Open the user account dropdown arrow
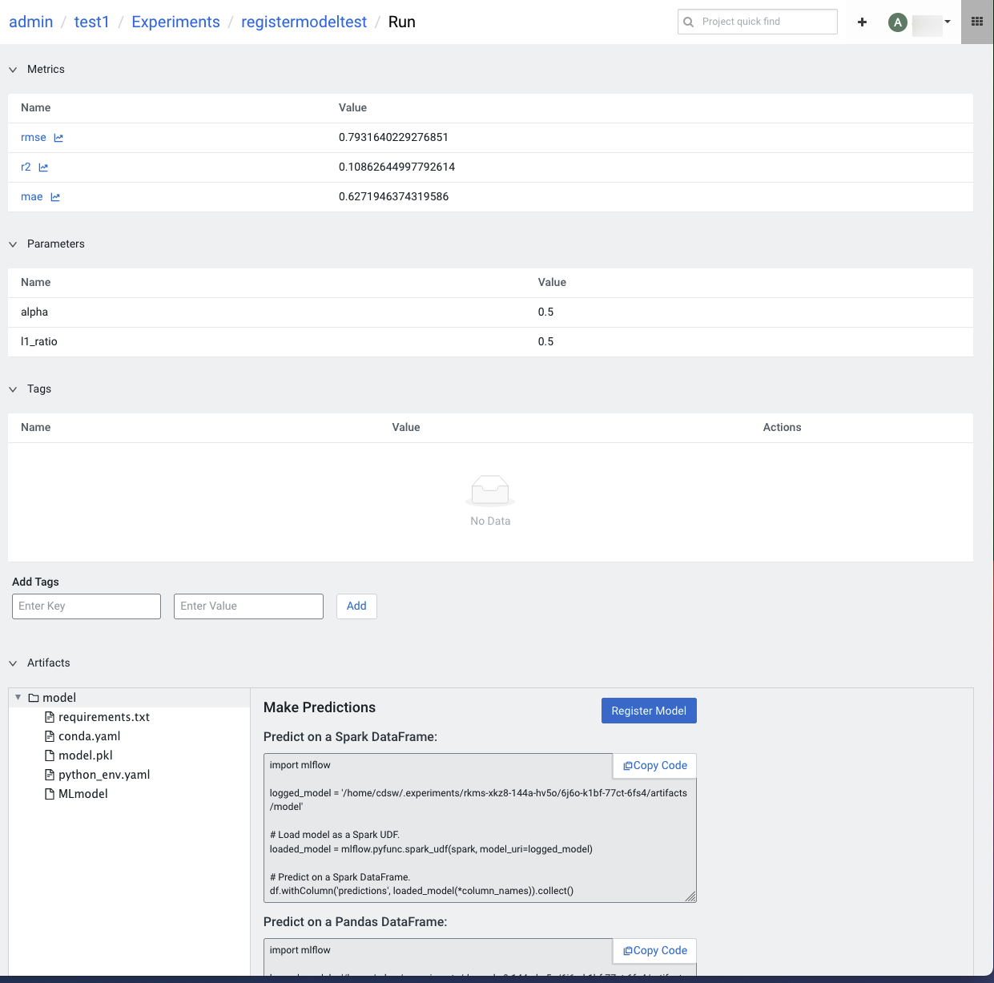The height and width of the screenshot is (983, 994). coord(947,22)
